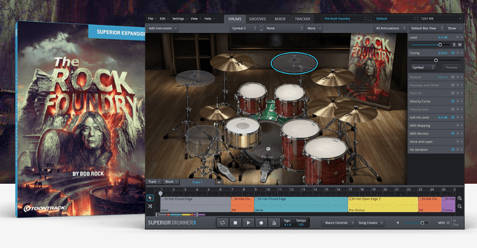Image resolution: width=477 pixels, height=248 pixels.
Task: Open the Block dropdown menu
Action: (x=171, y=182)
